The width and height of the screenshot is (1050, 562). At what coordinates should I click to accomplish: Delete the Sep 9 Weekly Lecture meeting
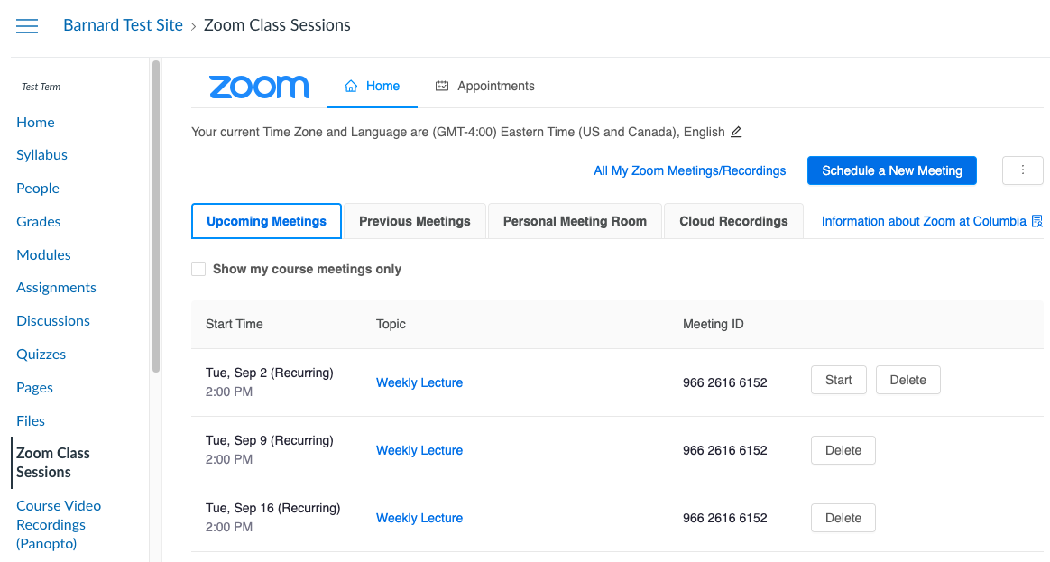[843, 450]
